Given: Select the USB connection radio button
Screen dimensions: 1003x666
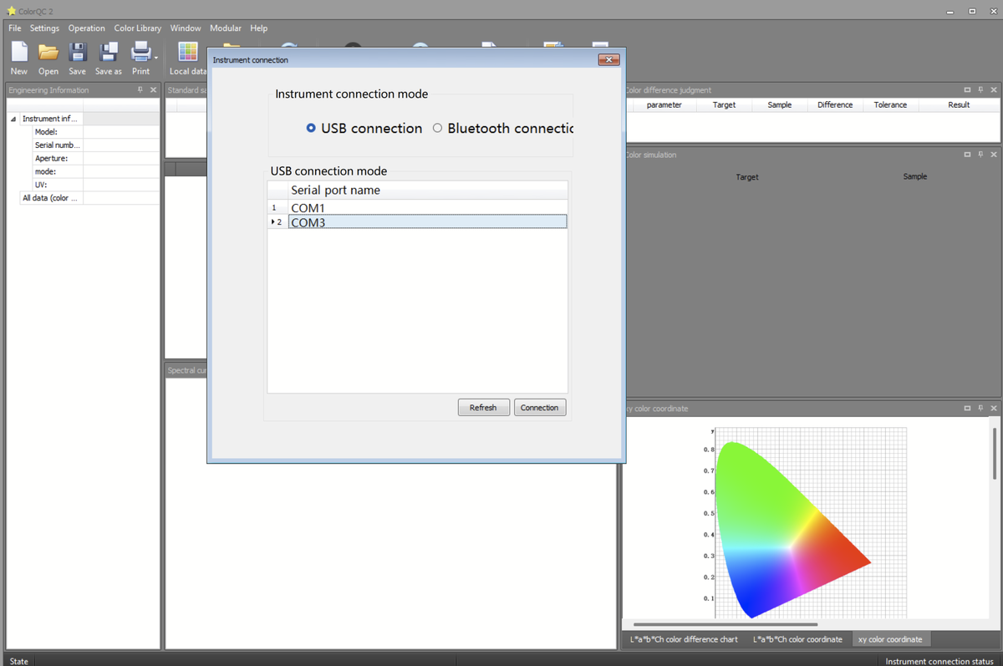Looking at the screenshot, I should click(x=311, y=129).
